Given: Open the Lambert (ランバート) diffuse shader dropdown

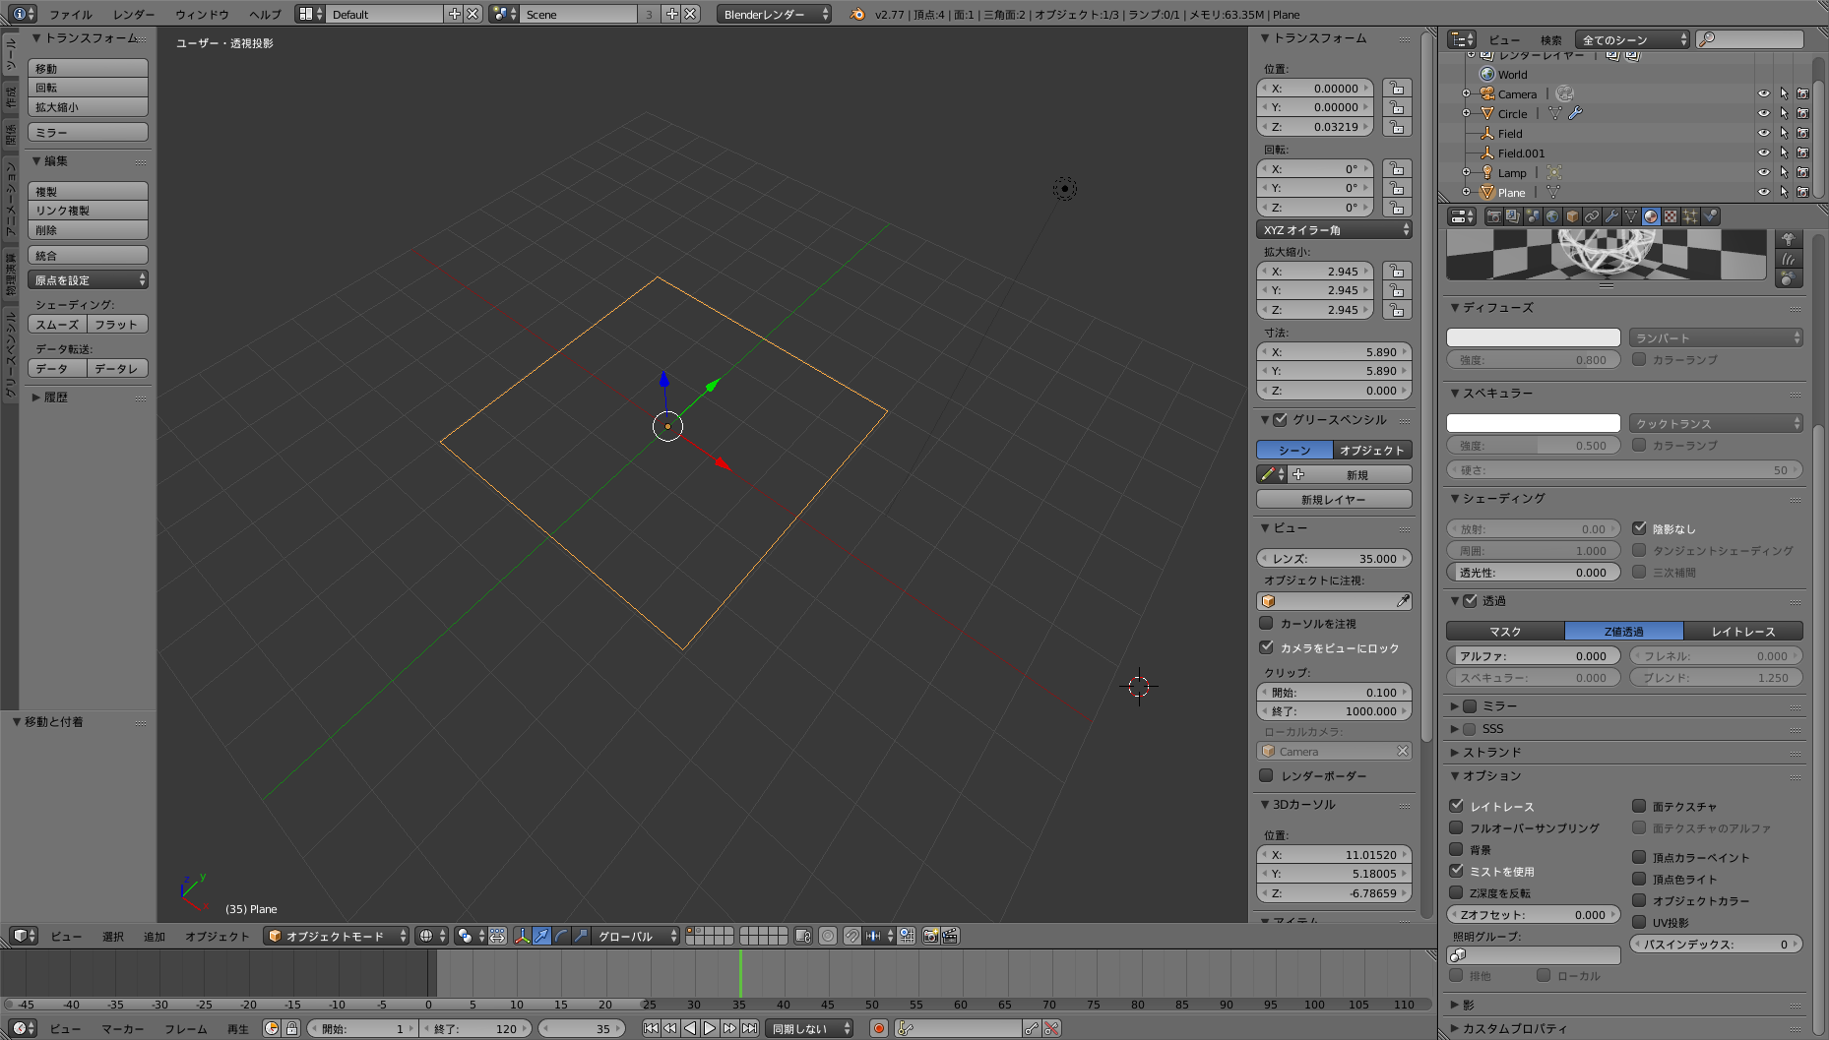Looking at the screenshot, I should point(1716,337).
